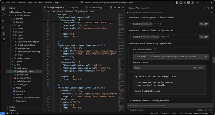The image size is (215, 115).
Task: Open editor more actions ellipsis
Action: coord(123,8)
